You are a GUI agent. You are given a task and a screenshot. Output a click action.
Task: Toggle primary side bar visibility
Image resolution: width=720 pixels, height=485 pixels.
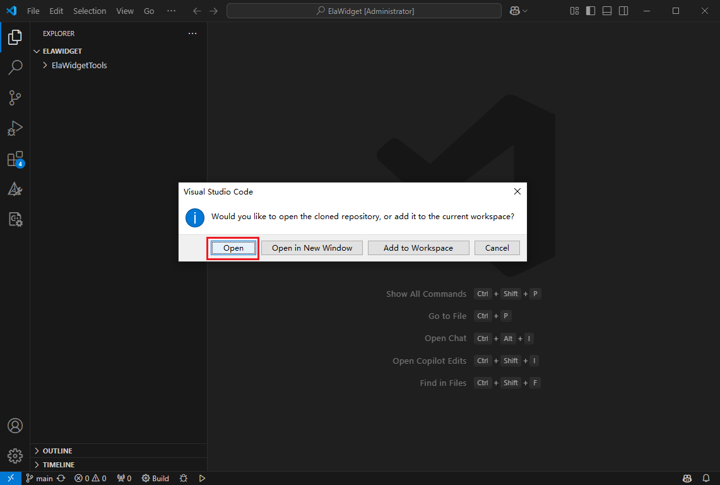(x=591, y=11)
